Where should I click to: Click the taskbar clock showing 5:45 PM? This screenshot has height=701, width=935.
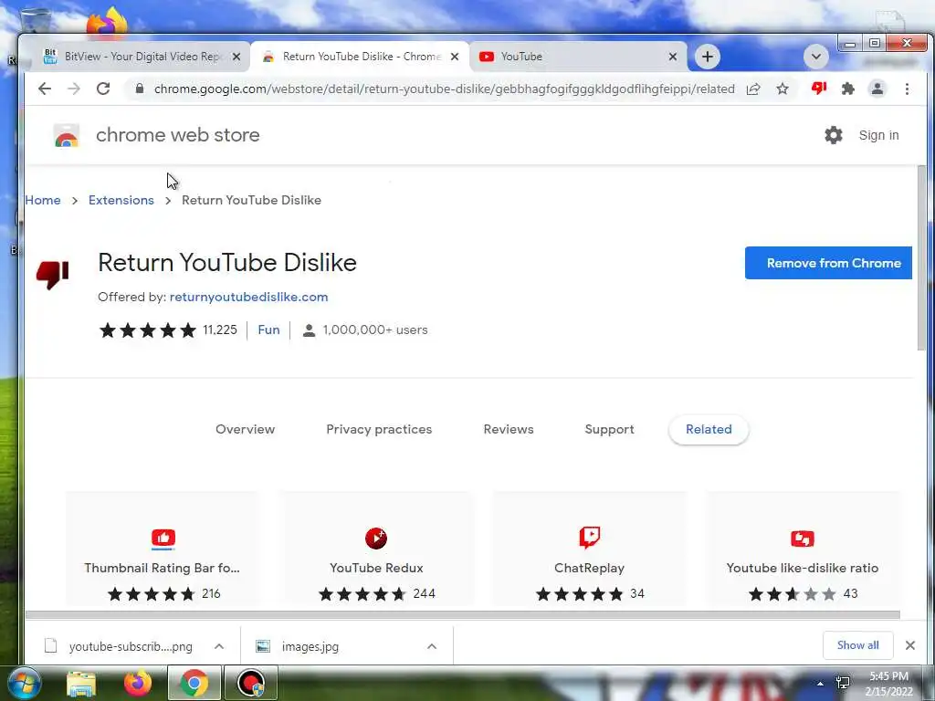coord(888,684)
